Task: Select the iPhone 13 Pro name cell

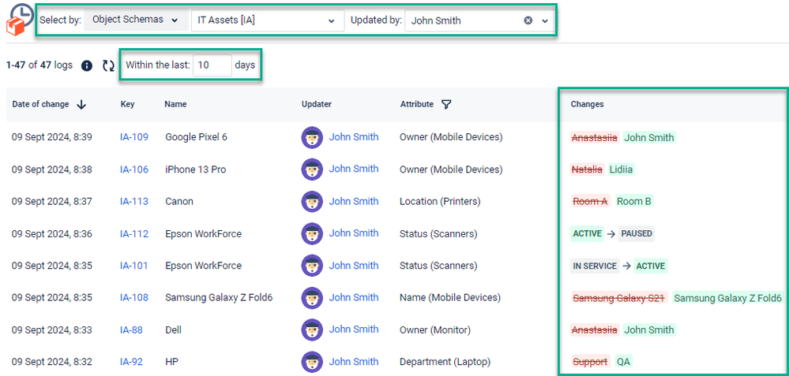Action: pyautogui.click(x=195, y=169)
